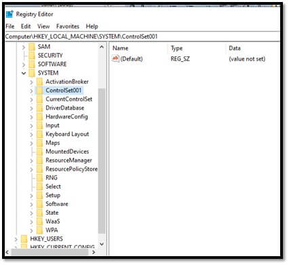The height and width of the screenshot is (265, 289).
Task: Sort values by the Data column header
Action: pos(235,48)
